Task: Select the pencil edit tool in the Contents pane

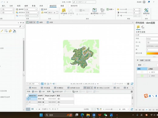Action: [2, 31]
